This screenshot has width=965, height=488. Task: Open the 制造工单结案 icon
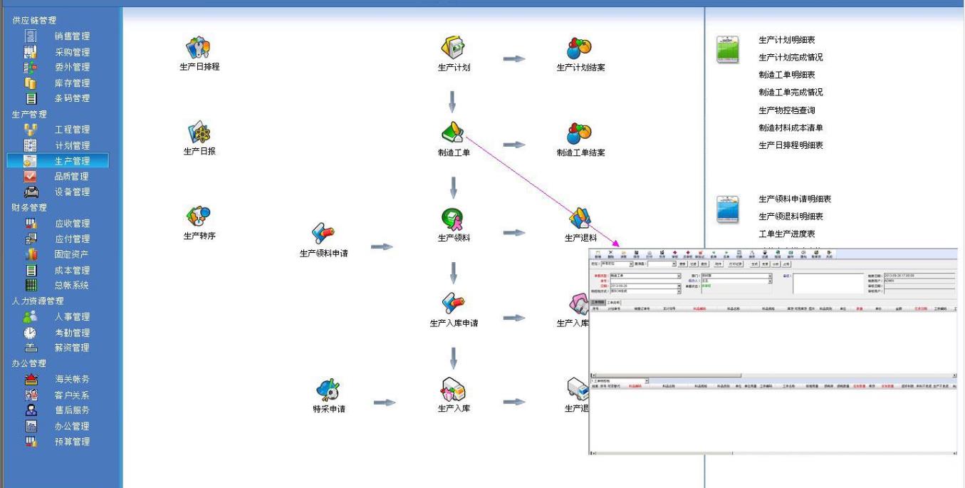click(x=580, y=134)
